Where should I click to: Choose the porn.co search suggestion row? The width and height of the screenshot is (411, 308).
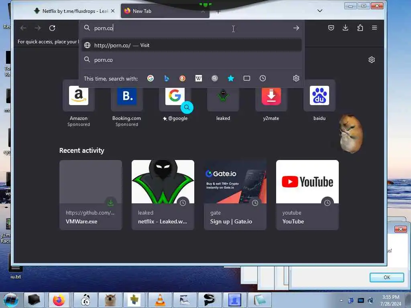pyautogui.click(x=191, y=60)
